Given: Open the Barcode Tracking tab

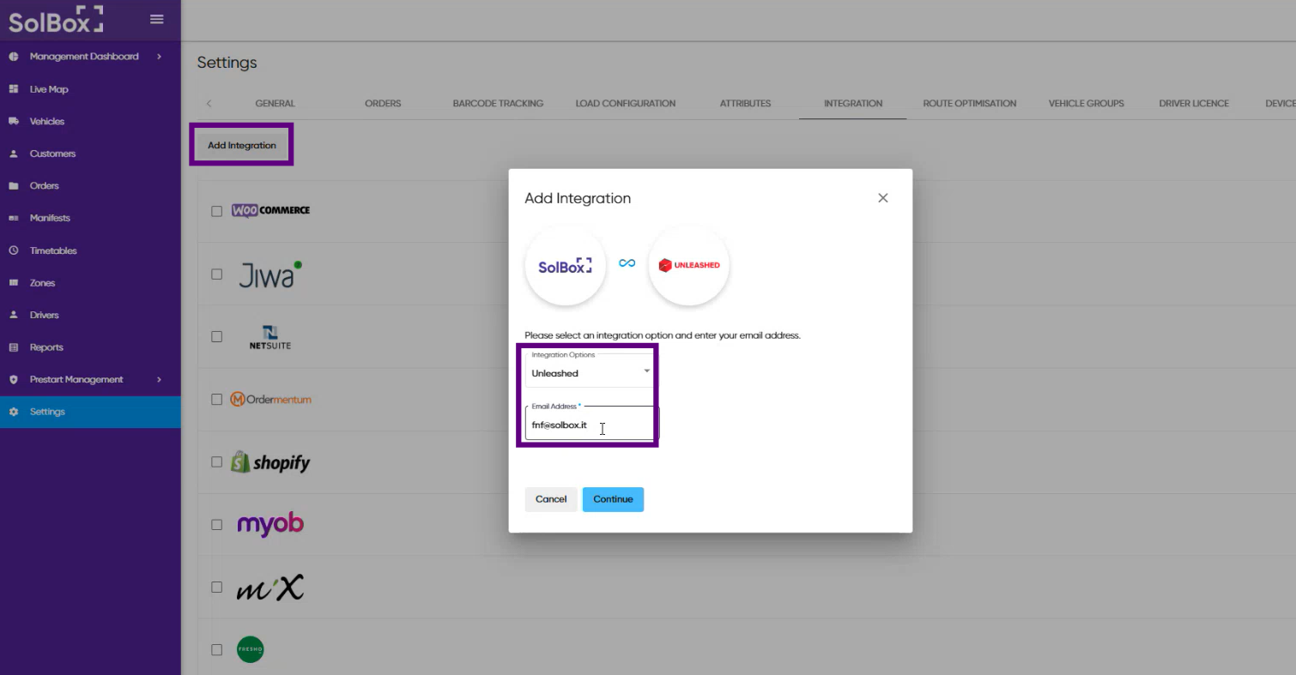Looking at the screenshot, I should [498, 104].
